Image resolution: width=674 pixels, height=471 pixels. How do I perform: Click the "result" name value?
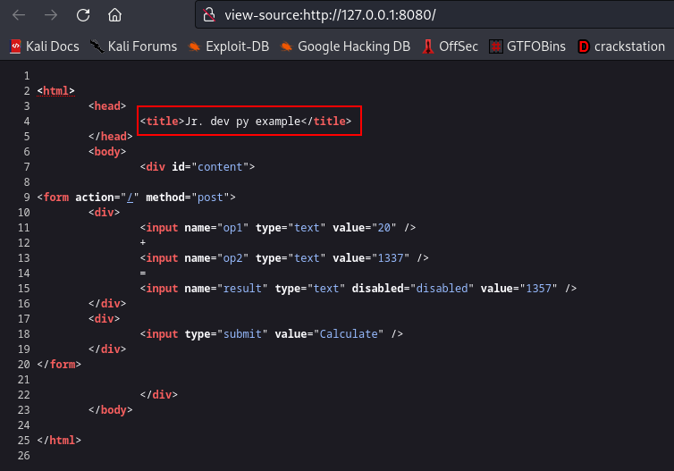click(x=242, y=289)
